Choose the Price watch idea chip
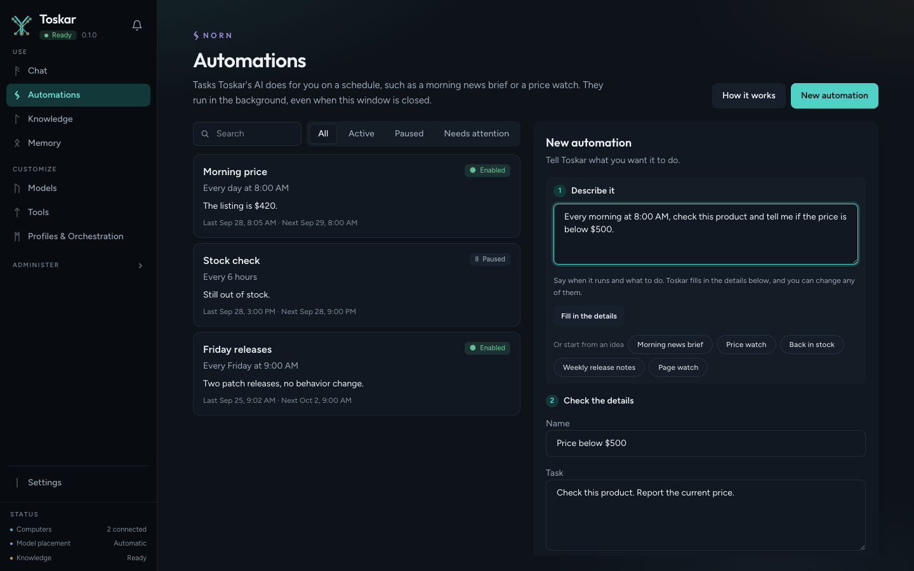 [746, 345]
